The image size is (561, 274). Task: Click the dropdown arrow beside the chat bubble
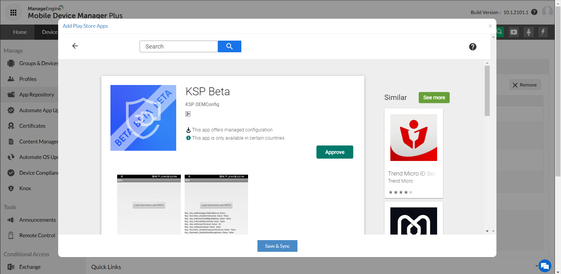tap(536, 266)
